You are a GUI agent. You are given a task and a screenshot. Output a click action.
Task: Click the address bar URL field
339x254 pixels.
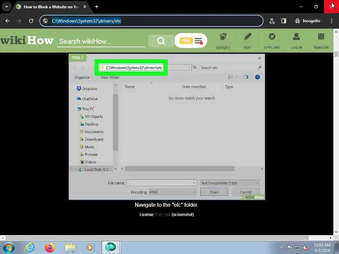click(151, 21)
